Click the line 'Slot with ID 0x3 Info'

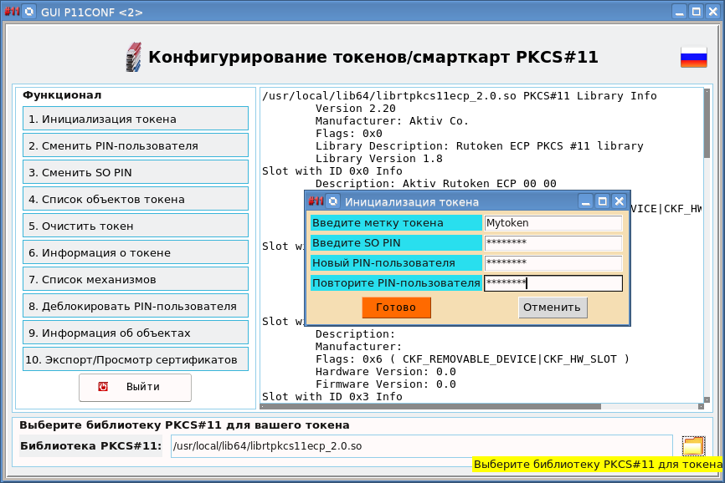(x=332, y=397)
